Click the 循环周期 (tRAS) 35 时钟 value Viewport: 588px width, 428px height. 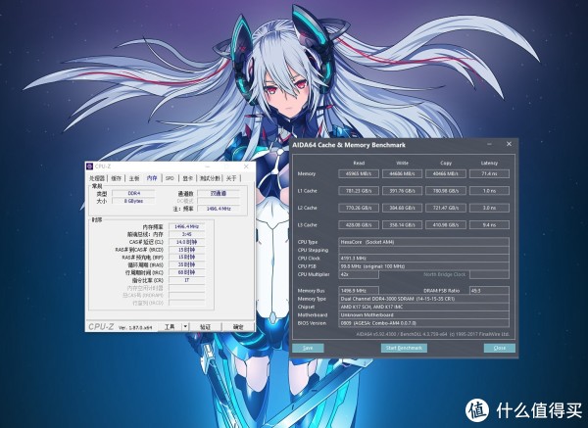click(x=186, y=265)
